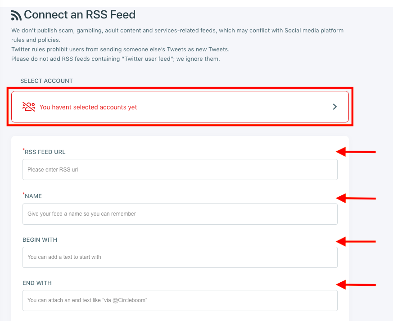Click the RSS feed icon beside the heading

16,15
